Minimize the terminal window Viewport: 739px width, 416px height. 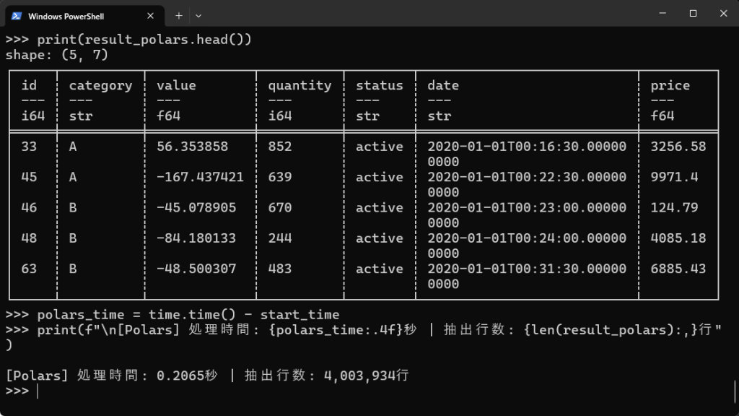660,13
